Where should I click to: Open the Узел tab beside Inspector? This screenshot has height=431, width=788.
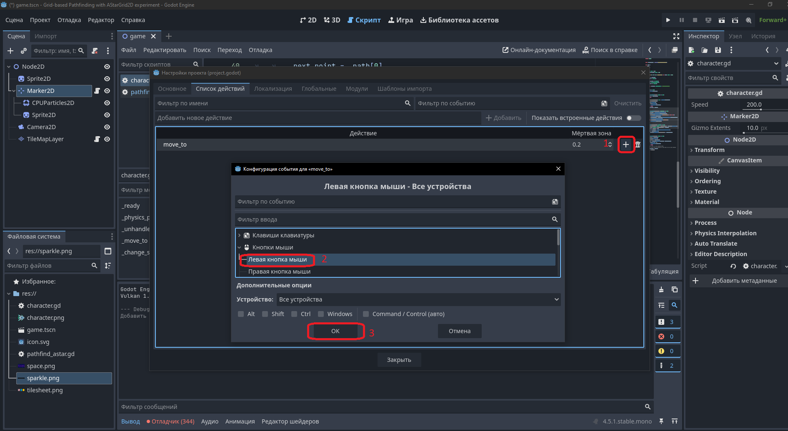pyautogui.click(x=735, y=36)
